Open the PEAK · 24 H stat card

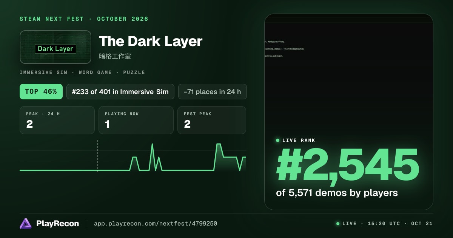coord(57,120)
